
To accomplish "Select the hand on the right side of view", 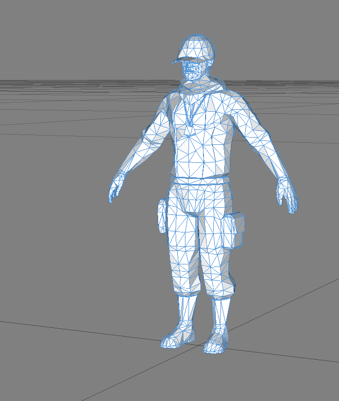I will [x=287, y=195].
